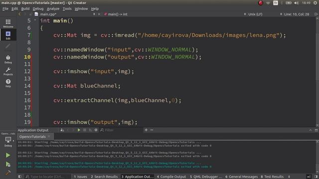Open the build kit selector monitor icon

tap(8, 140)
